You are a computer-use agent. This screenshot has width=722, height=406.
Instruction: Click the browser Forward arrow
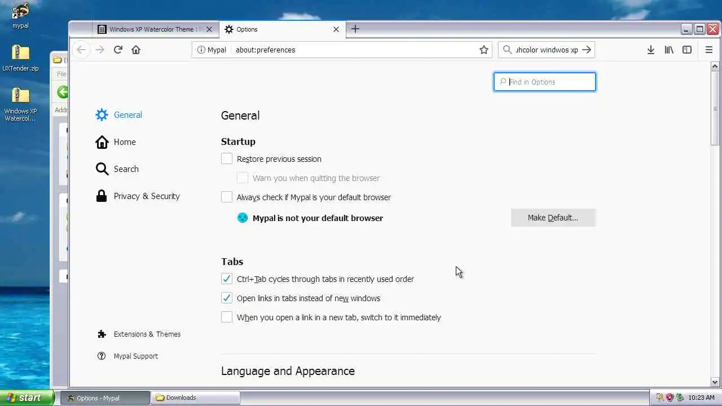coord(100,50)
